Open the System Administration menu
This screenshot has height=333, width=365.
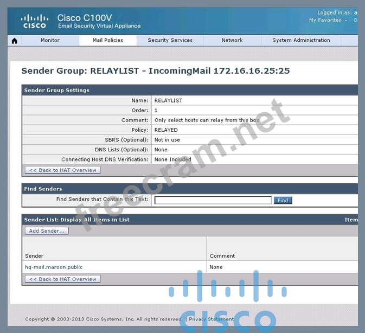point(301,40)
